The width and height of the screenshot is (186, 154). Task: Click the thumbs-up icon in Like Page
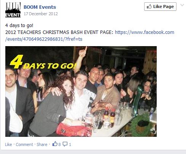pos(149,6)
